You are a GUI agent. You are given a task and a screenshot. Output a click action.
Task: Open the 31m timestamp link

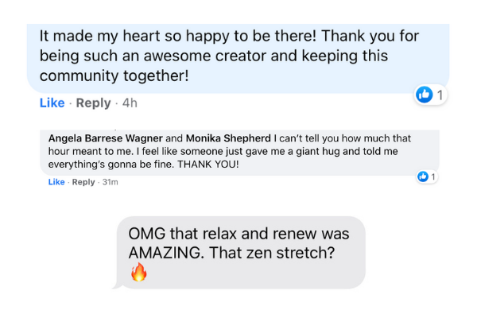(x=110, y=182)
